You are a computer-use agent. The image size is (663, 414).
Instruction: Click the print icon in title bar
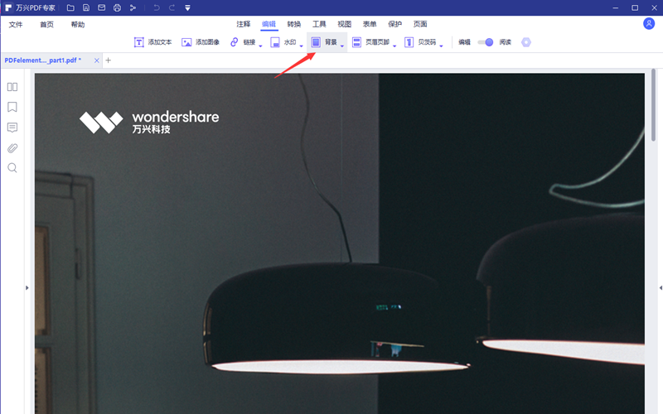click(x=117, y=7)
